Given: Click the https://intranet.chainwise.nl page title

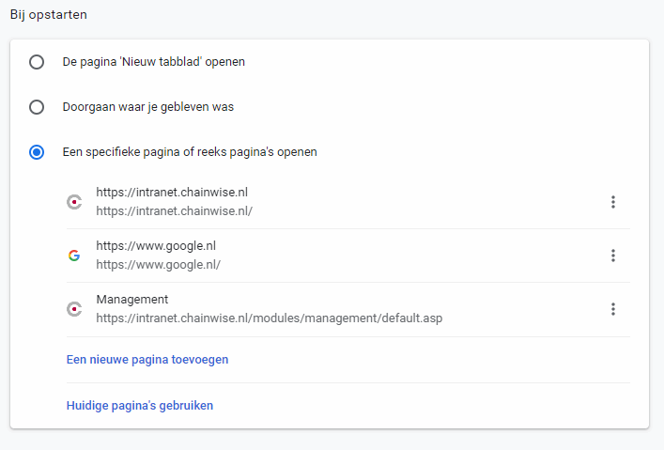Looking at the screenshot, I should (172, 193).
